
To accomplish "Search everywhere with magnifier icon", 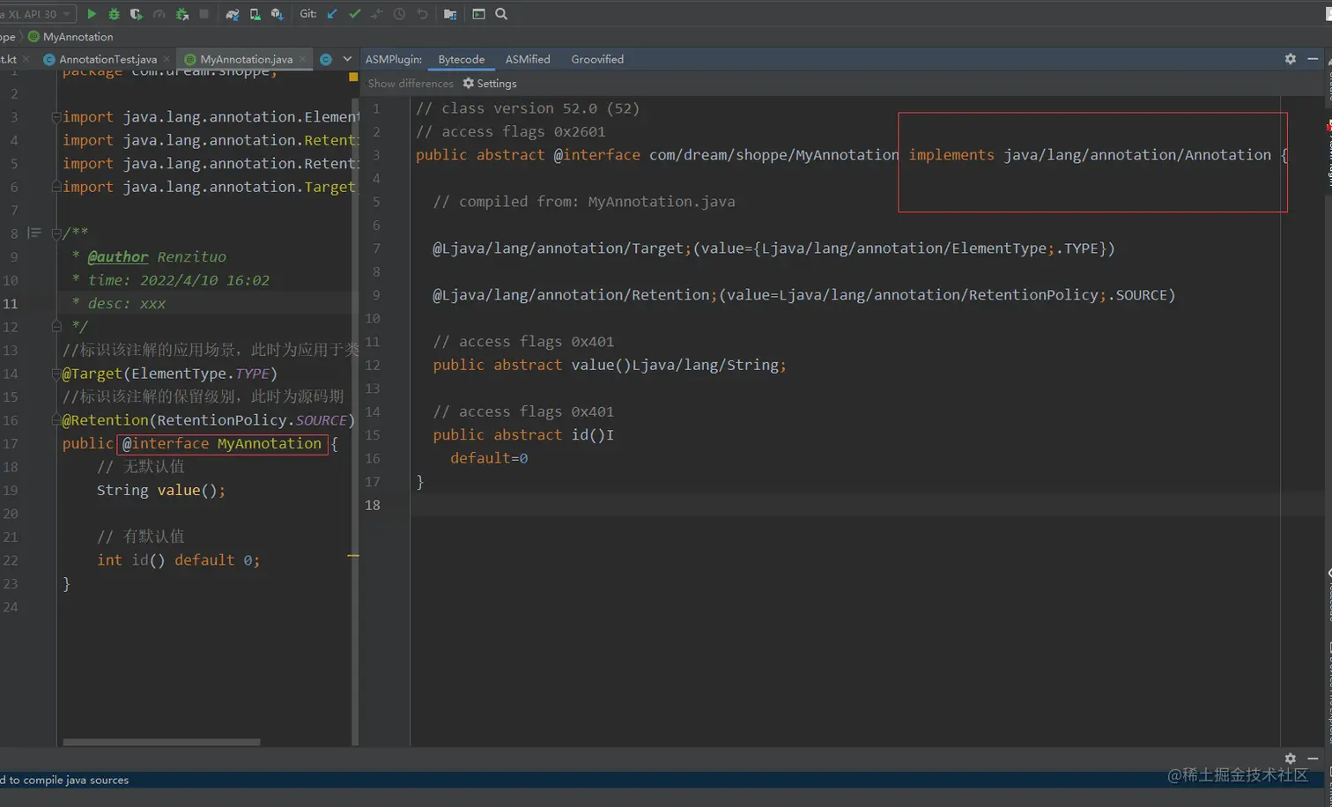I will 501,14.
